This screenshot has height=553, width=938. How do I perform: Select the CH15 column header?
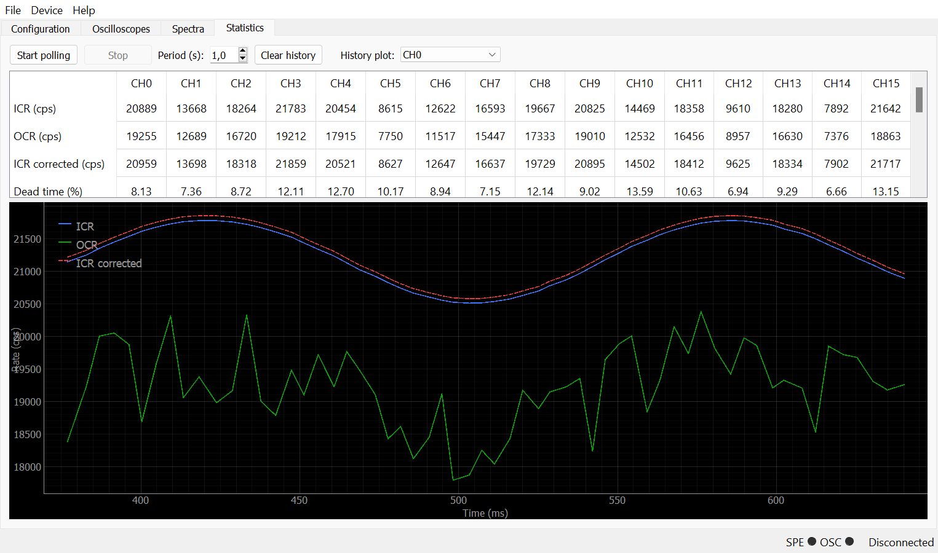[886, 83]
